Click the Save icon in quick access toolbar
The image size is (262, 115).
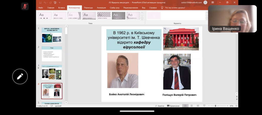pos(40,3)
